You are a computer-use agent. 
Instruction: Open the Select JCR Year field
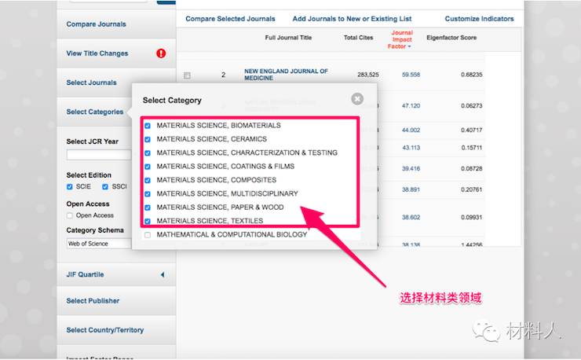pos(99,155)
